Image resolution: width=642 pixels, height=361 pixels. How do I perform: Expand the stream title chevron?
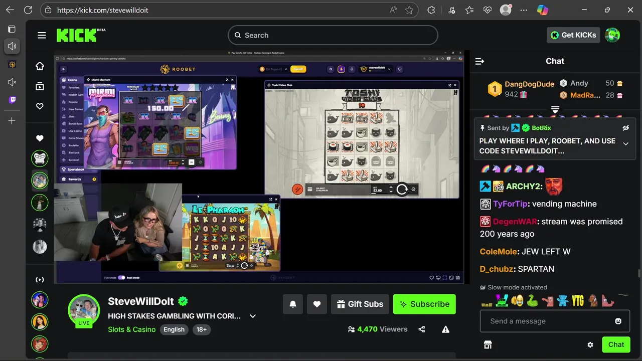pos(253,316)
